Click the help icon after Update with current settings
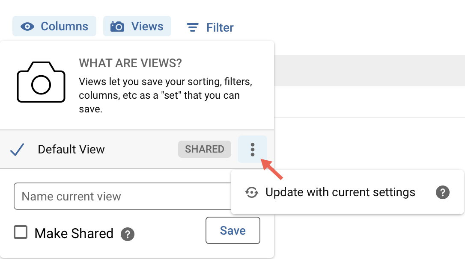Image resolution: width=465 pixels, height=259 pixels. (443, 192)
